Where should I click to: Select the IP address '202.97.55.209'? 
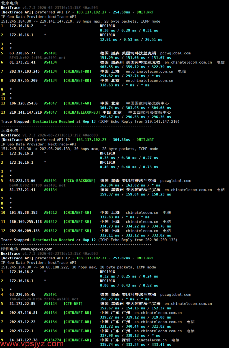click(24, 80)
